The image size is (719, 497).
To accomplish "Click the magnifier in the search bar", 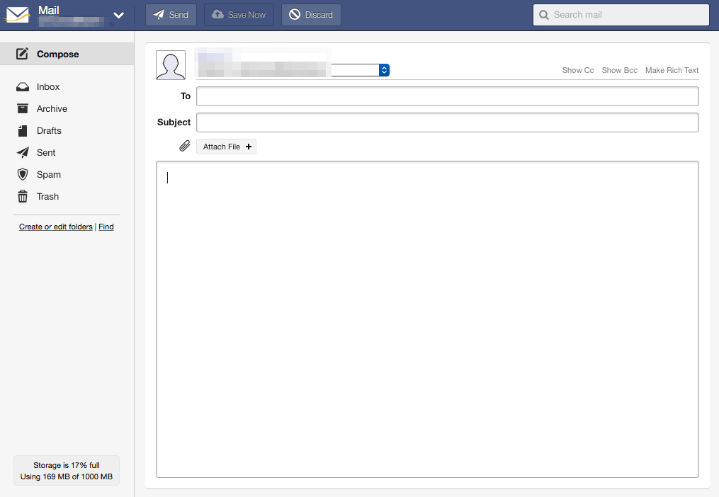I will [x=543, y=14].
